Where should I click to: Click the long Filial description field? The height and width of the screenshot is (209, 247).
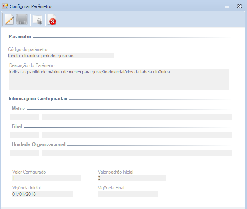click(136, 135)
